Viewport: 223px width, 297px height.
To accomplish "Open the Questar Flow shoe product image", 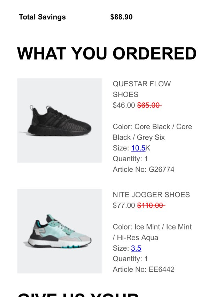I will click(59, 120).
